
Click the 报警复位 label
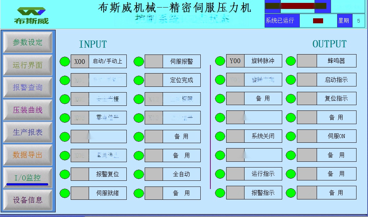107,174
